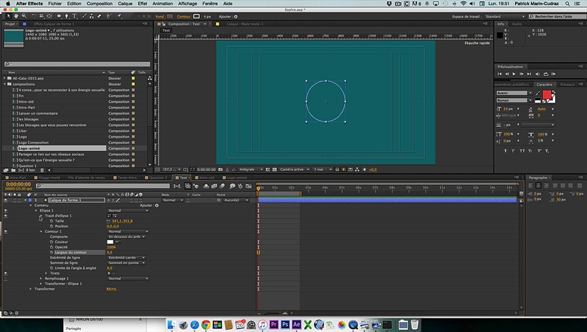Click the eyedropper beside Couleur swatch
The width and height of the screenshot is (587, 332).
coord(118,242)
